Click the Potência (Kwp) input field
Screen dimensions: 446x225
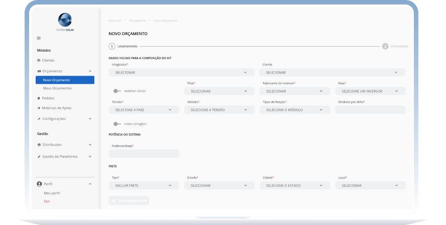tap(144, 154)
